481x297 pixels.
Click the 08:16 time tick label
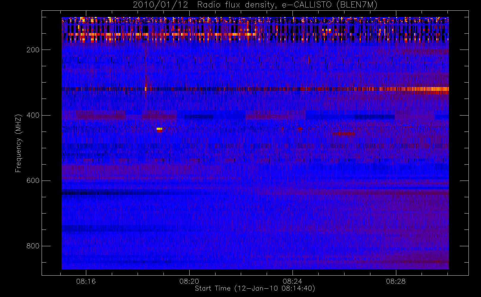86,281
